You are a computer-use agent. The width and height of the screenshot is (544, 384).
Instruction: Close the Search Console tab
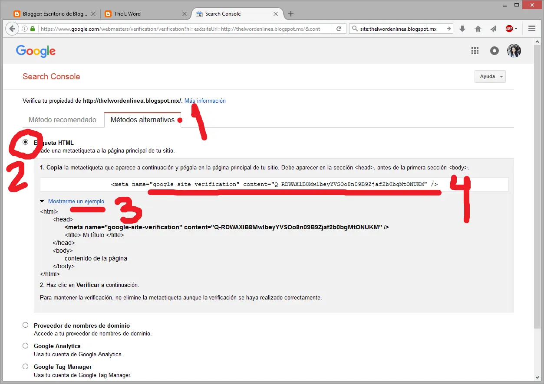pyautogui.click(x=276, y=14)
